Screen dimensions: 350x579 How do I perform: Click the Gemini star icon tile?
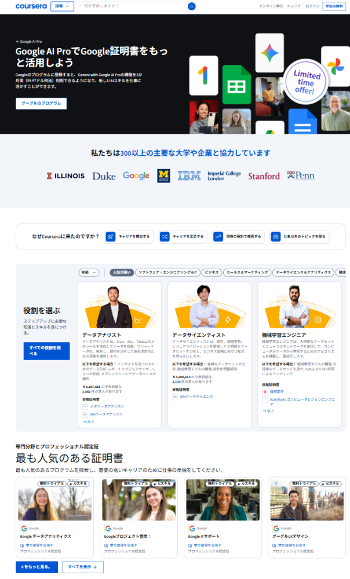click(x=269, y=53)
